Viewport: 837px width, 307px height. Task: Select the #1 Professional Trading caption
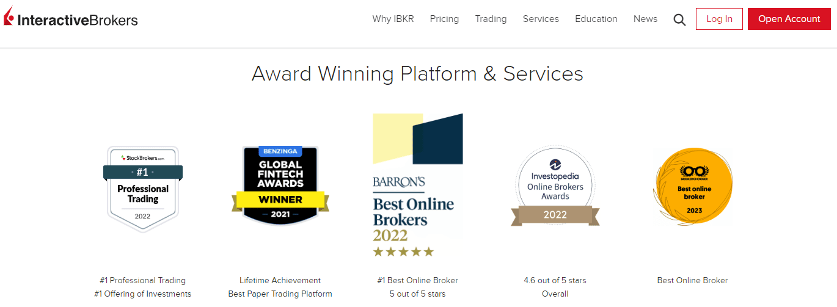click(143, 280)
